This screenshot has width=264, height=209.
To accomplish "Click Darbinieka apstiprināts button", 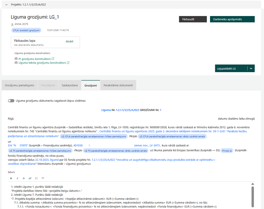I will point(232,19).
